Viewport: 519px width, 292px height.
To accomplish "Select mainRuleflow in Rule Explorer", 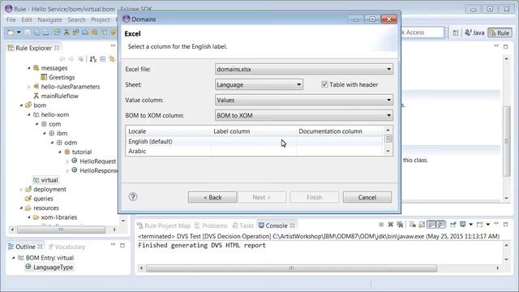I will coord(56,96).
